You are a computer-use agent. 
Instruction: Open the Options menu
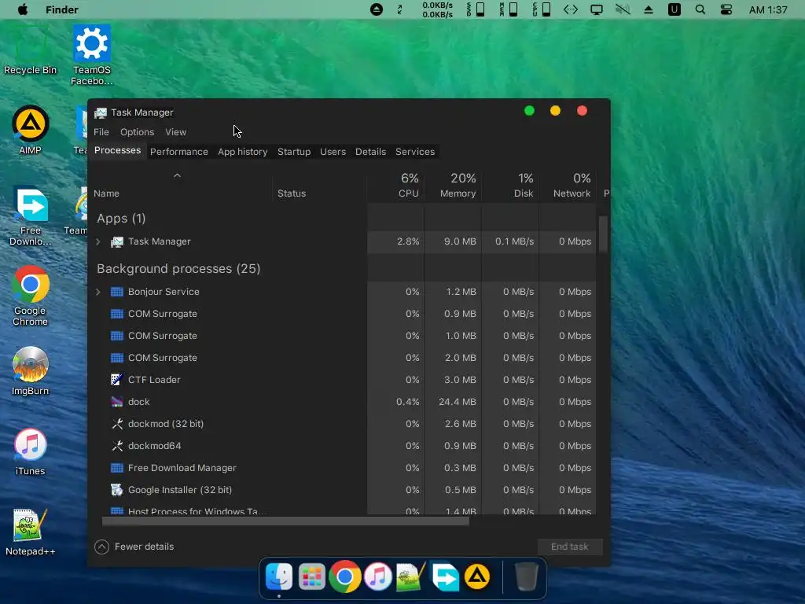click(x=137, y=132)
